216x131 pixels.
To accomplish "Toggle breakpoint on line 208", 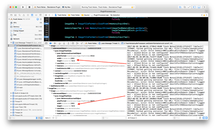I will (47, 37).
